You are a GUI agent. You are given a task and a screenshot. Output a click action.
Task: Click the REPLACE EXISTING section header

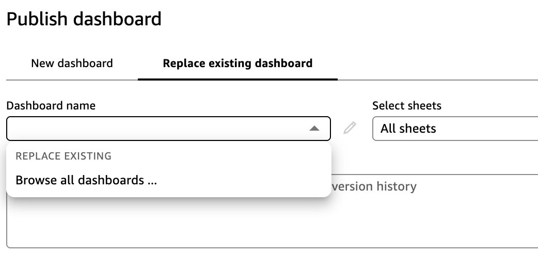point(64,155)
